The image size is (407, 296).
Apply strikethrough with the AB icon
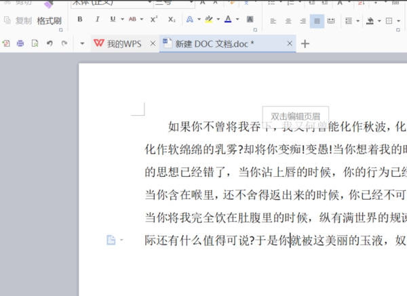click(132, 19)
